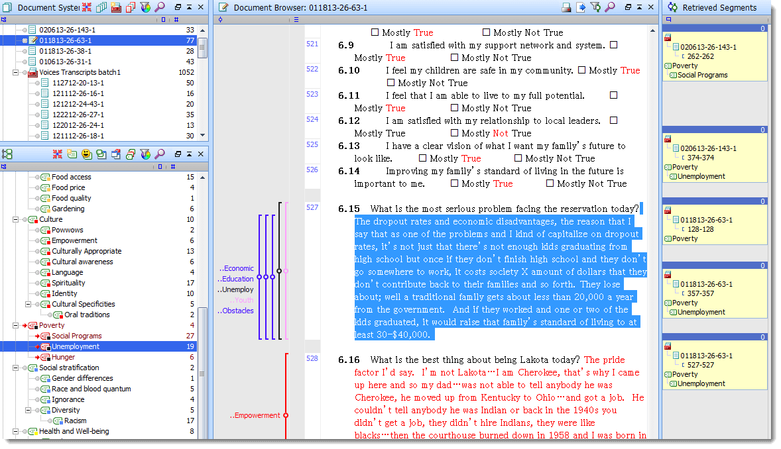Click the Empowerment coding stripe label
This screenshot has width=781, height=449.
point(257,415)
